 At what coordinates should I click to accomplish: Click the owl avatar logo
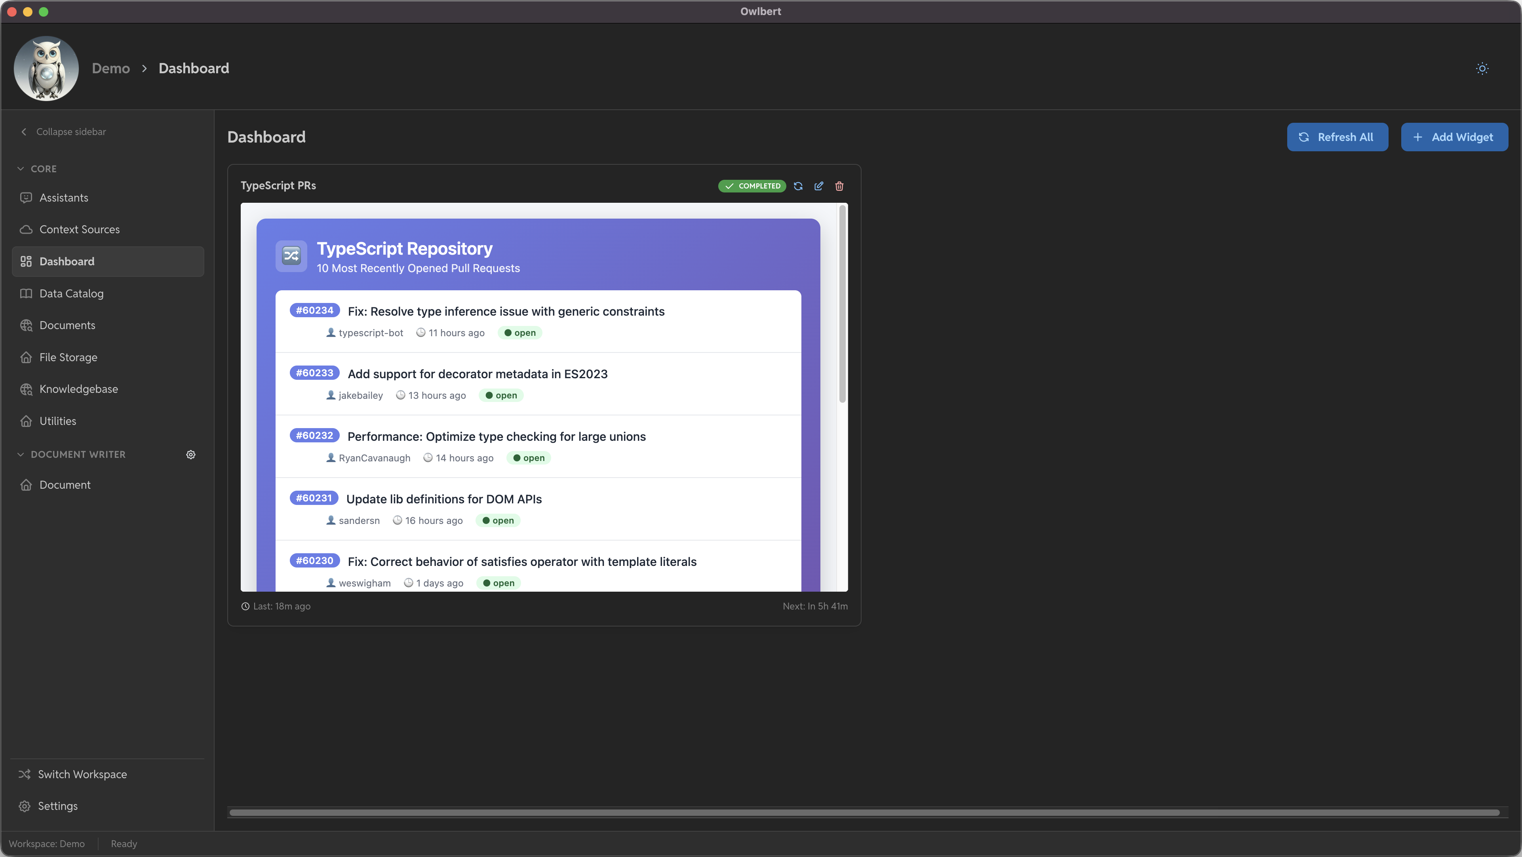point(46,69)
